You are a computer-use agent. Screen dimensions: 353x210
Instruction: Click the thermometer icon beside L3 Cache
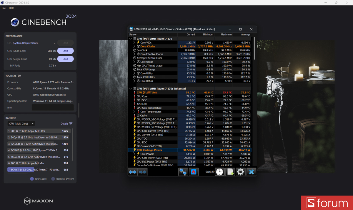coord(135,115)
